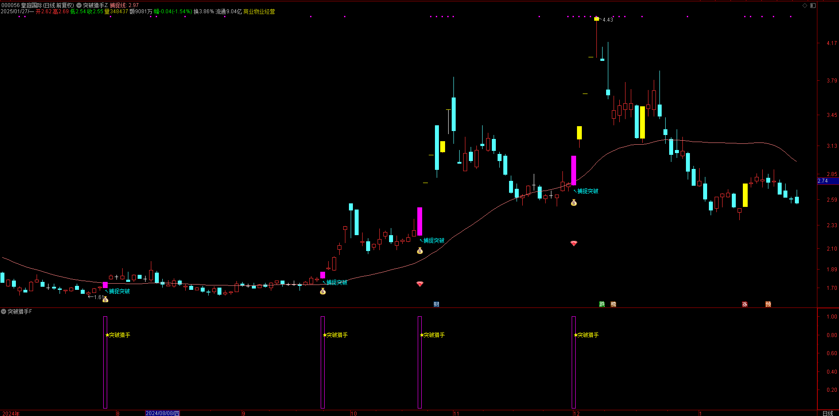Click the 2024年 year label on time axis
The height and width of the screenshot is (416, 839).
pos(11,413)
